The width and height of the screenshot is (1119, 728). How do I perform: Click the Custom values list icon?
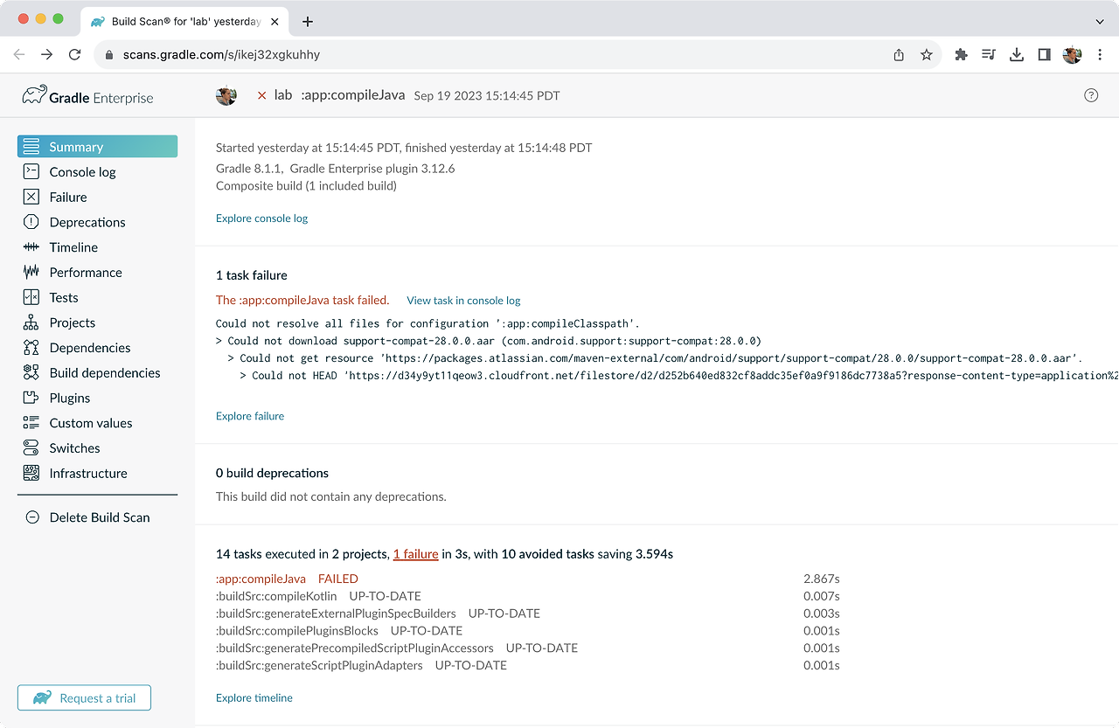pos(31,423)
